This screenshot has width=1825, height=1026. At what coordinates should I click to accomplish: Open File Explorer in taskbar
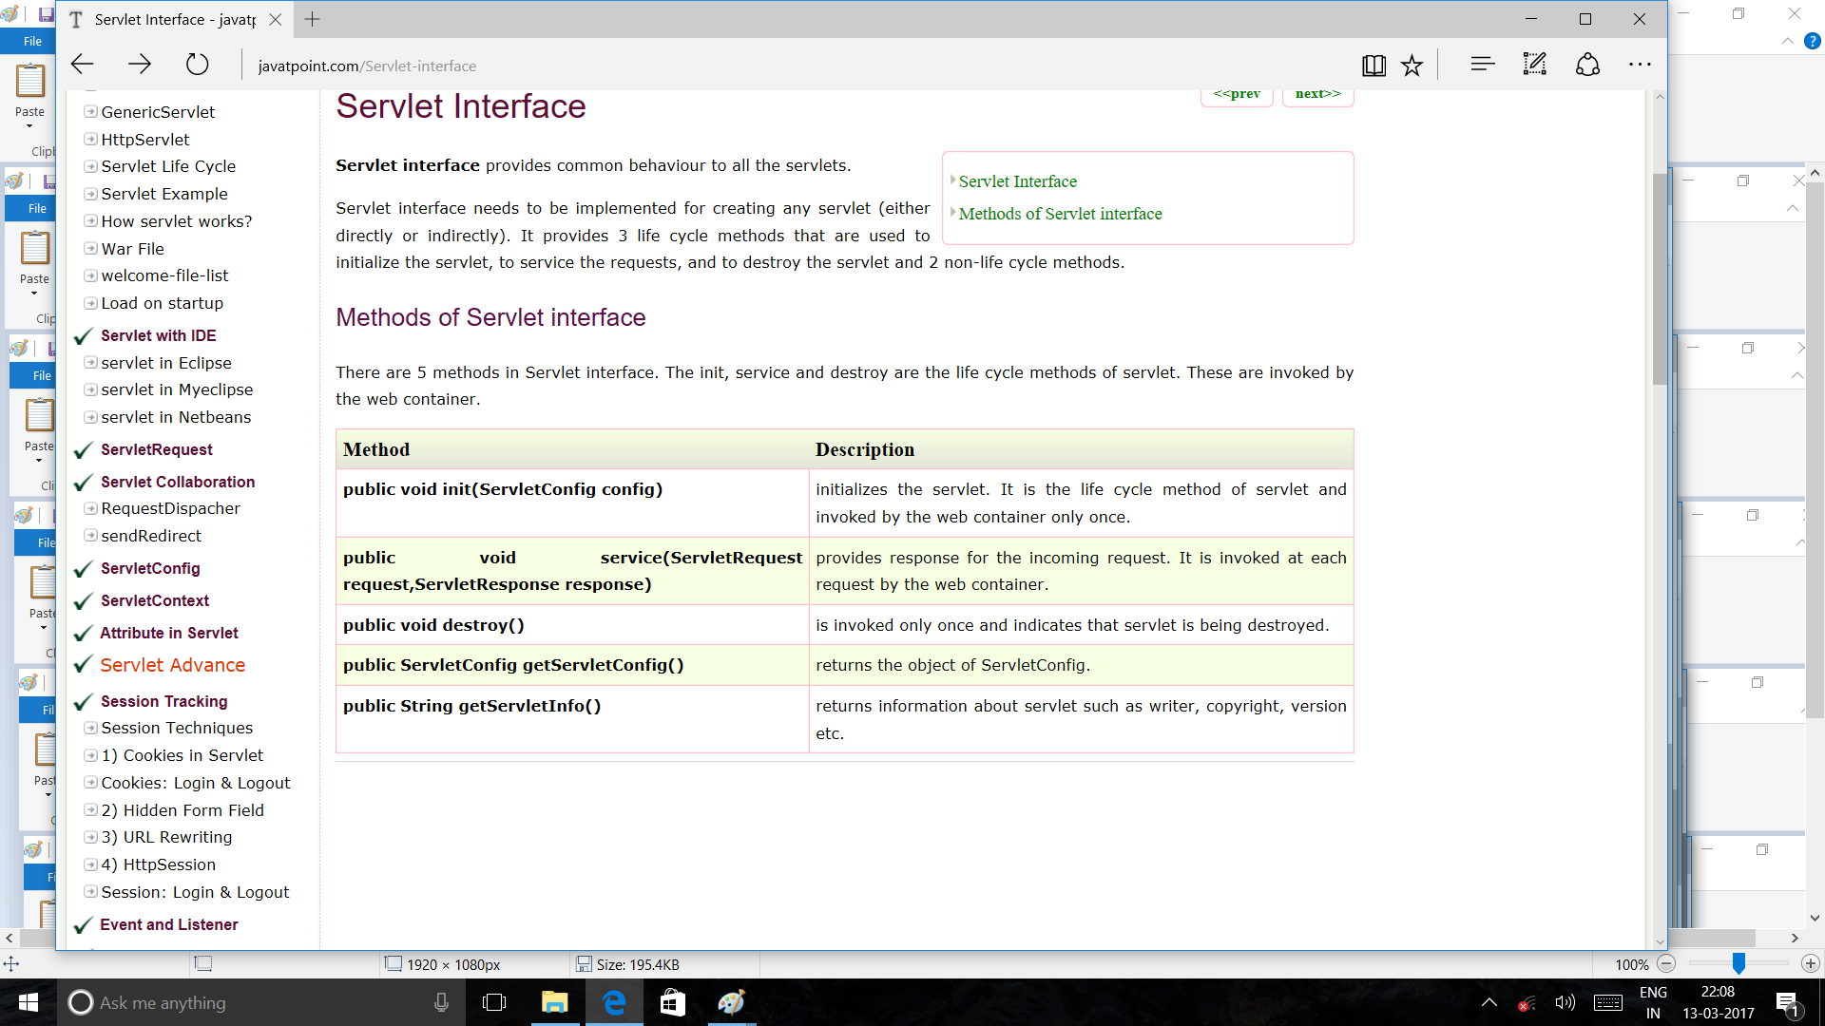(x=554, y=1002)
